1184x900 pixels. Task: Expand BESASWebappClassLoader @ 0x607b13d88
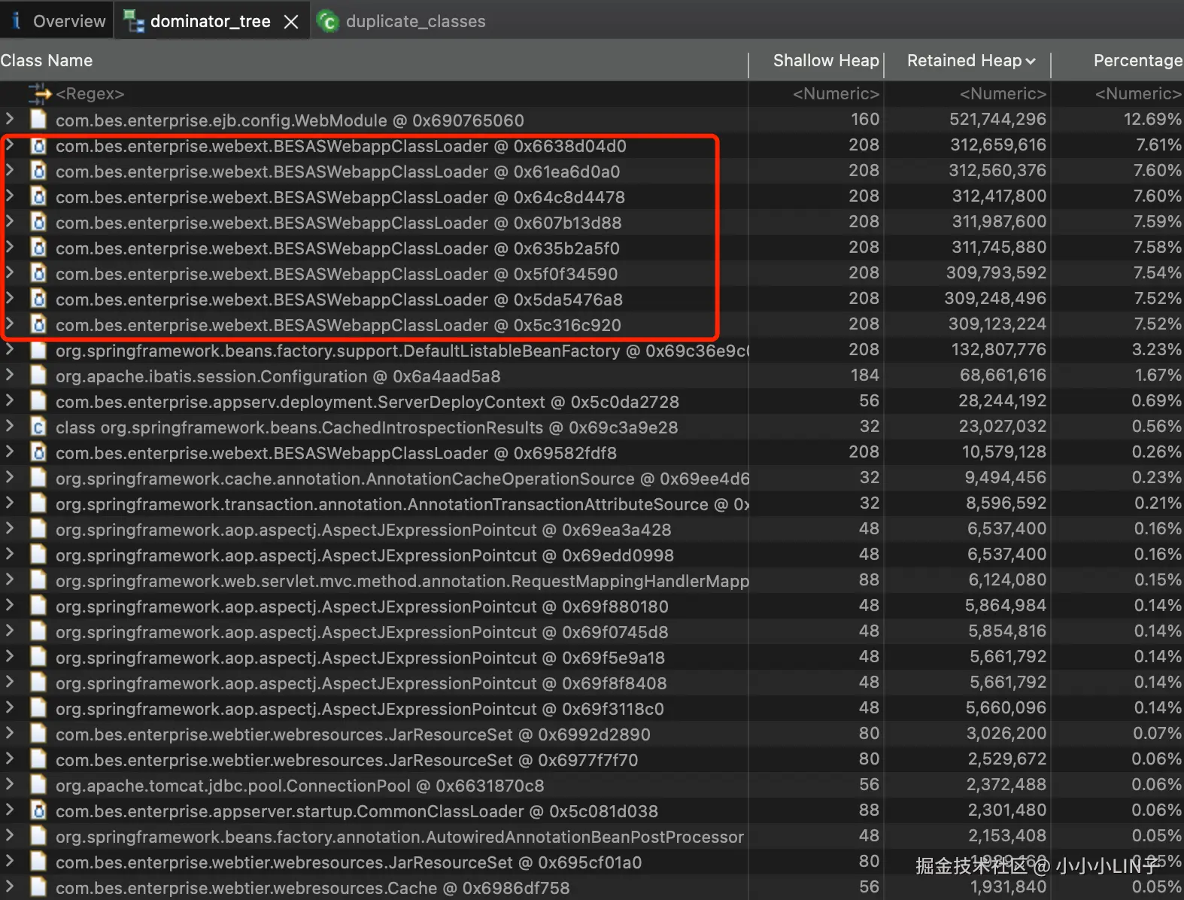(x=10, y=221)
